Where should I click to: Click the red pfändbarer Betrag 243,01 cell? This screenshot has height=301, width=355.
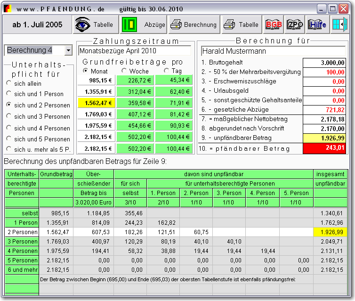(x=324, y=148)
